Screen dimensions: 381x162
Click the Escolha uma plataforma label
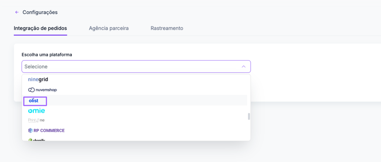47,55
